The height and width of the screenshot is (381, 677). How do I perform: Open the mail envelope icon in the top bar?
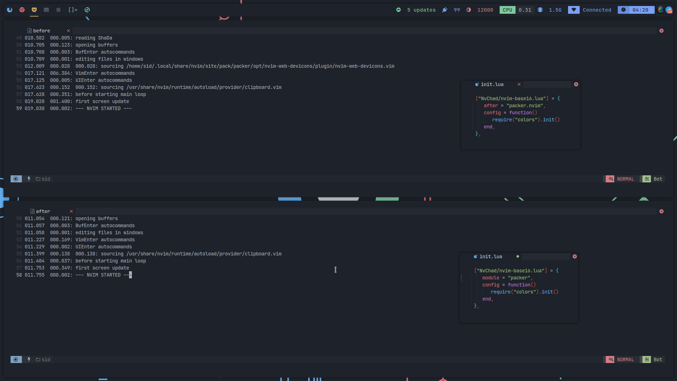[x=46, y=10]
